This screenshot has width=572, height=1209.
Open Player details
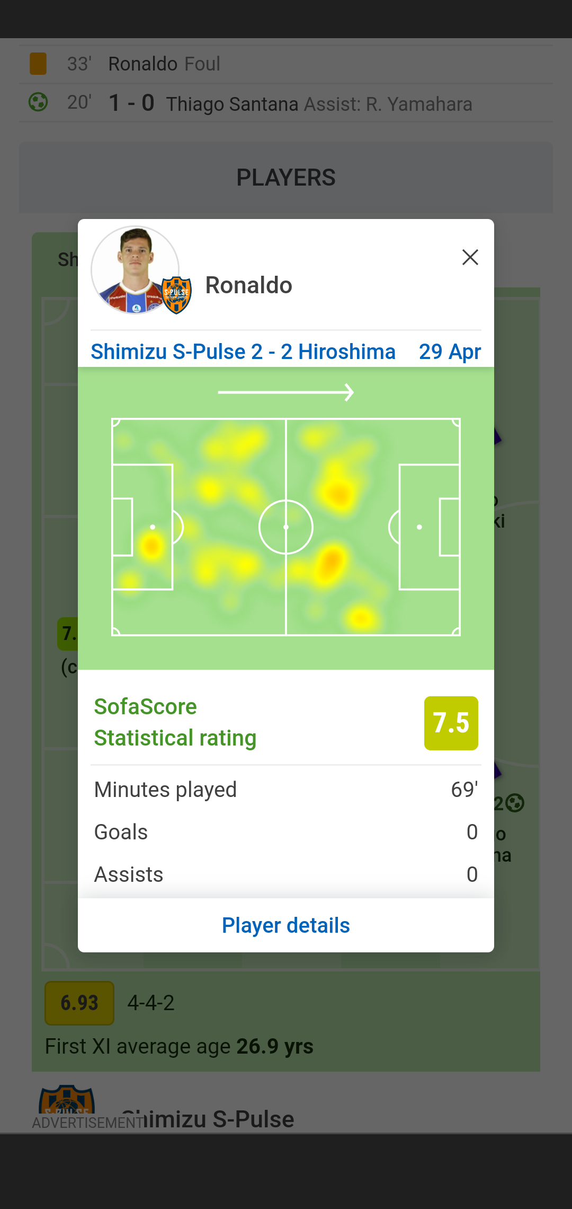point(286,925)
